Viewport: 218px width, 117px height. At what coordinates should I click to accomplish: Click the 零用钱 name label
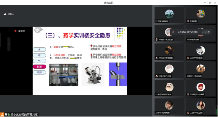tap(193, 21)
